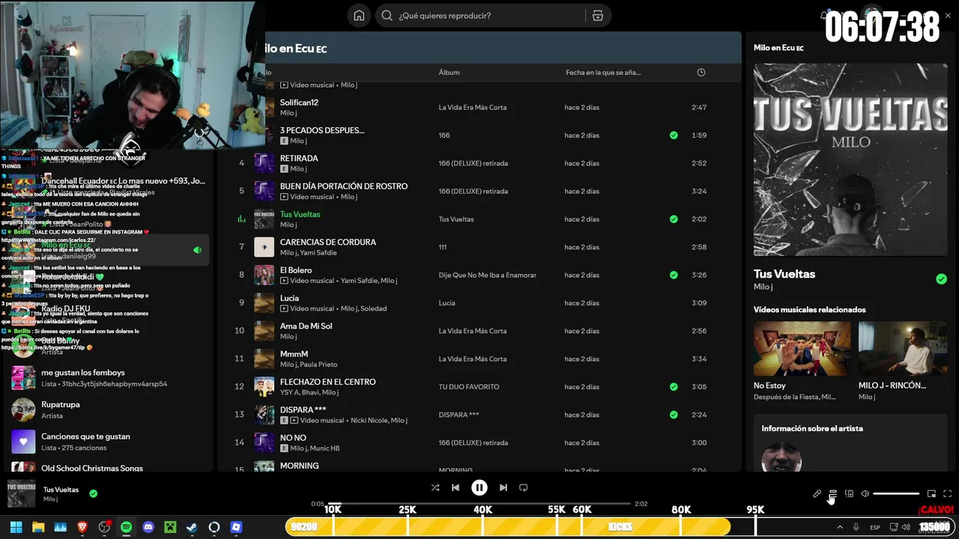Screen dimensions: 959x539
Task: Click the DISPARA *** cover thumbnail
Action: click(x=264, y=415)
